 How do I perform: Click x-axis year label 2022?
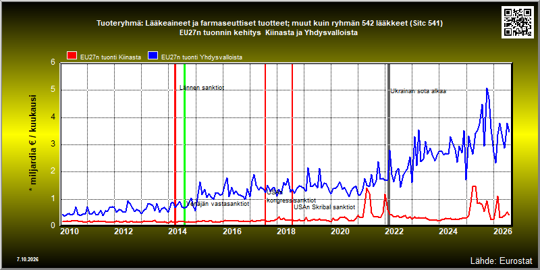(394, 231)
